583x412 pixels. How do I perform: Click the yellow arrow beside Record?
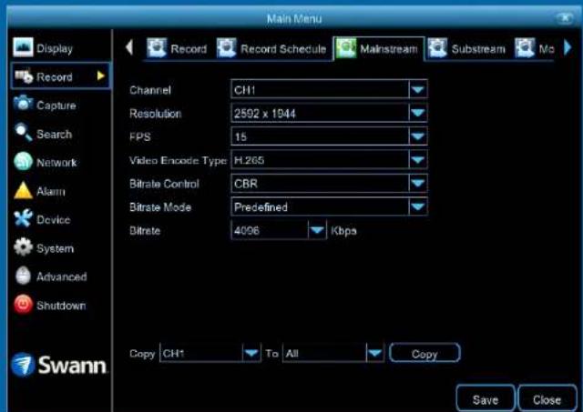click(x=100, y=76)
